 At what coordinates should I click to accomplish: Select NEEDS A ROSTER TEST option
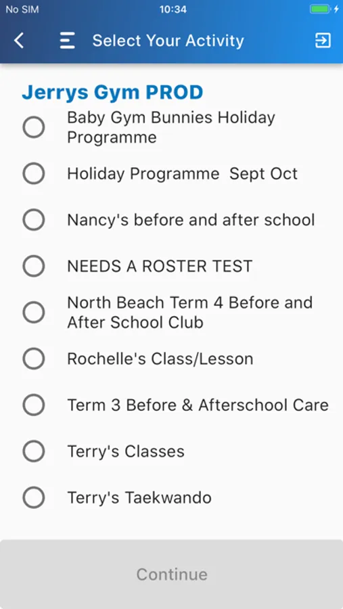point(33,266)
